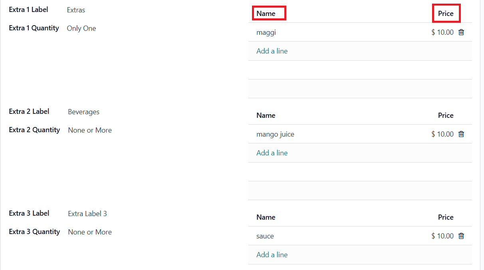484x270 pixels.
Task: Click the 'Extra 3 Quantity' field caption
Action: click(x=34, y=232)
